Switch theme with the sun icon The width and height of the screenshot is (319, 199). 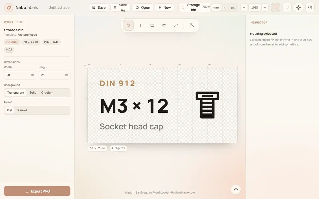click(298, 8)
